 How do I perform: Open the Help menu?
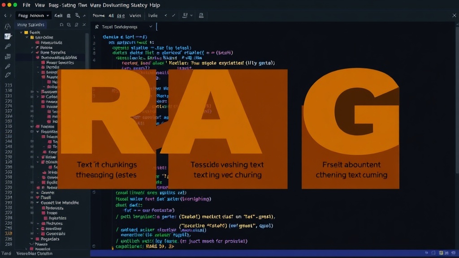click(x=155, y=5)
